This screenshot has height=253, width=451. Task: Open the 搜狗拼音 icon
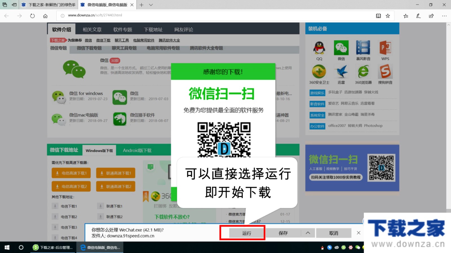[385, 71]
